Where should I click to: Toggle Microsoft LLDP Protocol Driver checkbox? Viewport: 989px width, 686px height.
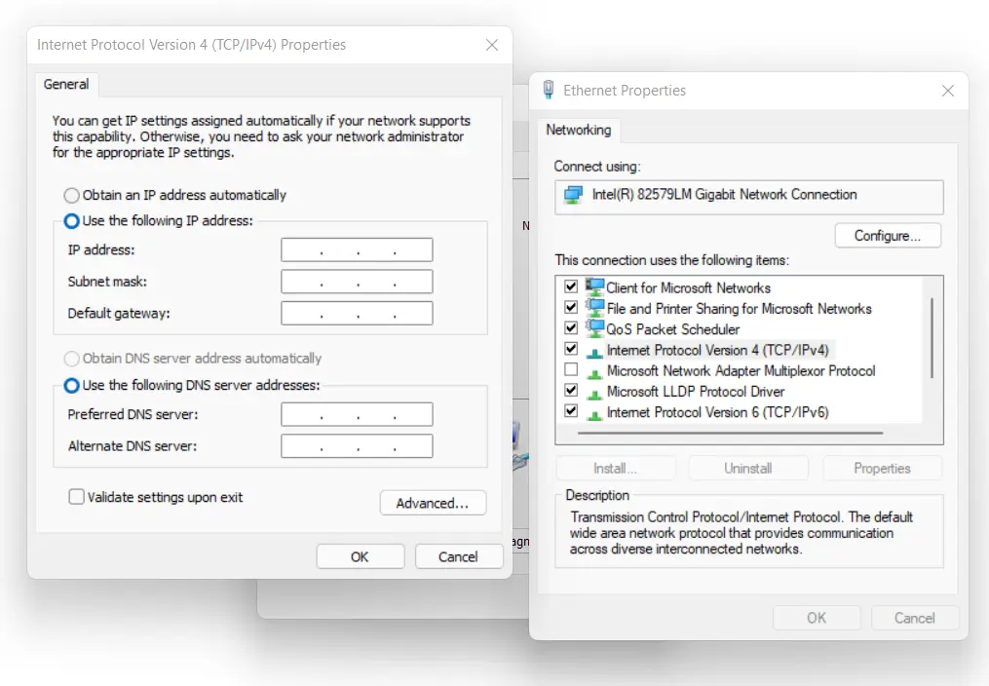571,390
